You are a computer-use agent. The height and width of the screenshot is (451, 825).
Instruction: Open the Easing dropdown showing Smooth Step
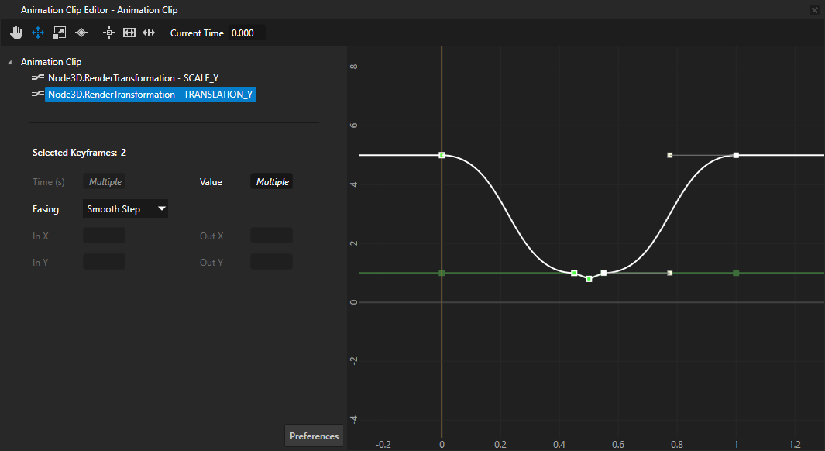(125, 208)
